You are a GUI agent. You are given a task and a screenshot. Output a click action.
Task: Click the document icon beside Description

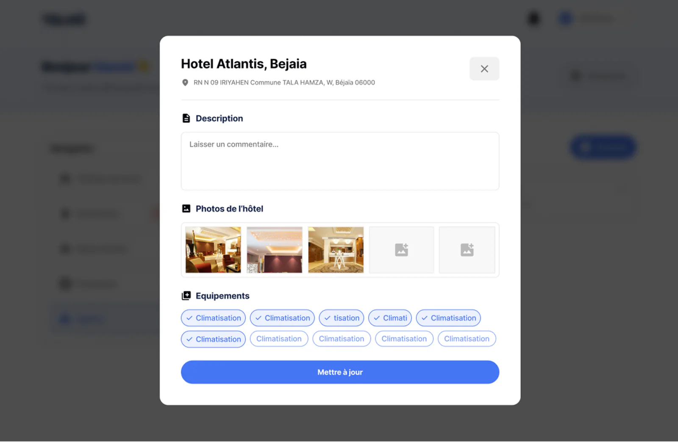point(186,118)
